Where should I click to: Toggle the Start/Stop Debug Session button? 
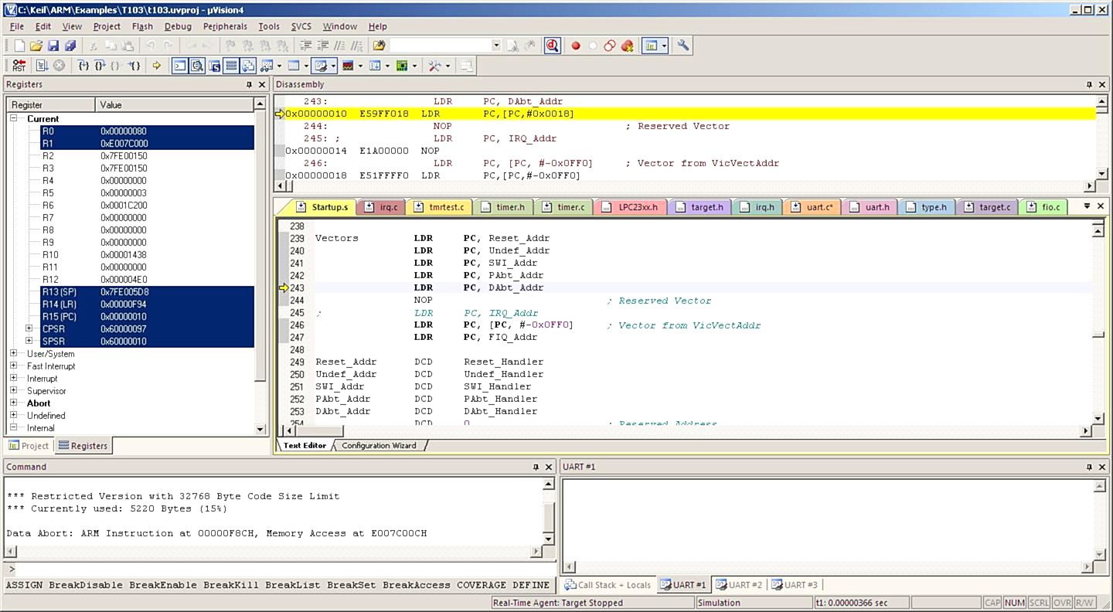pos(552,46)
